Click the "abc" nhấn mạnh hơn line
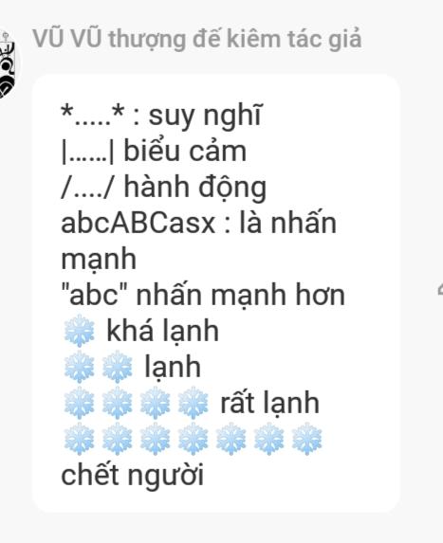 [203, 295]
